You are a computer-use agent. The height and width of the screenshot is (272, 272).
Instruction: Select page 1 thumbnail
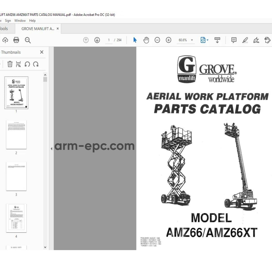[16, 93]
